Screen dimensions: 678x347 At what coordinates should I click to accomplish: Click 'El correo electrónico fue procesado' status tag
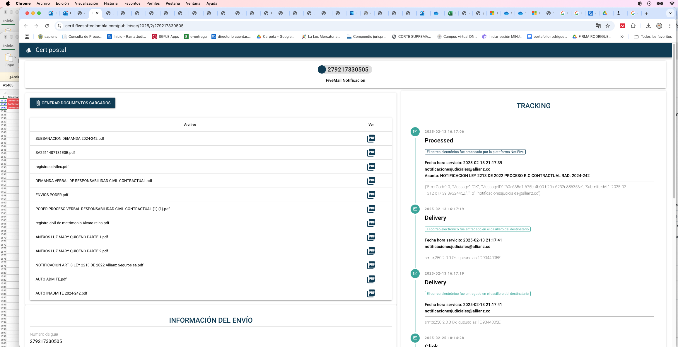point(475,152)
